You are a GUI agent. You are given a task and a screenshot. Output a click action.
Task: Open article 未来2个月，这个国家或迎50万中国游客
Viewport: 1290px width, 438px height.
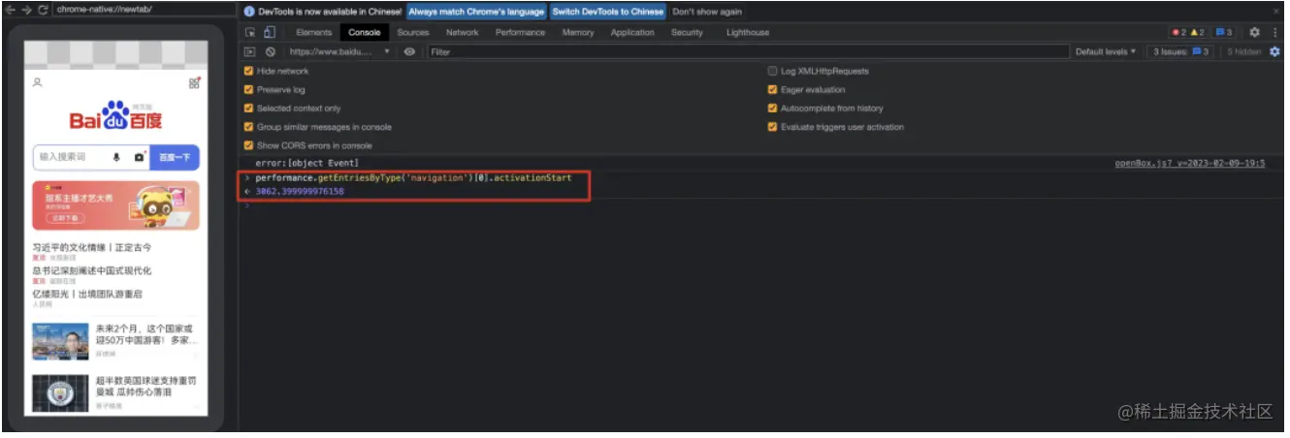coord(146,335)
